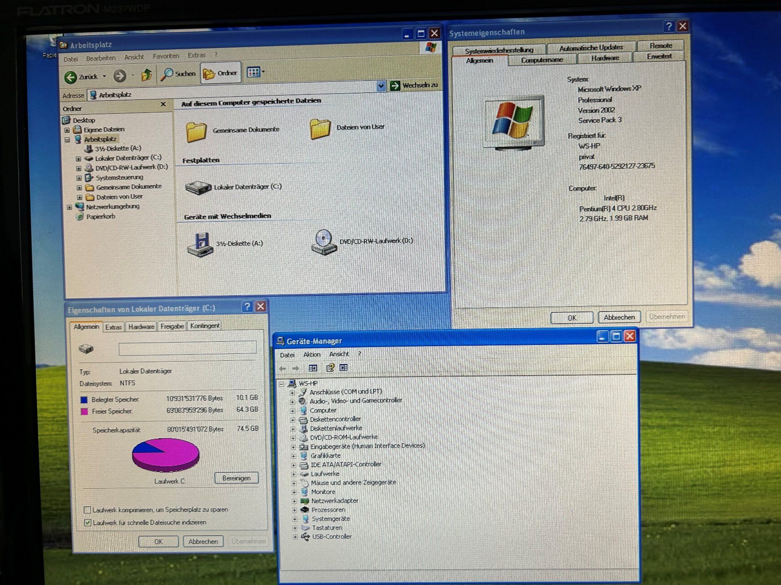Switch to Hardware tab in Systemeigenschaften
781x585 pixels.
coord(605,58)
